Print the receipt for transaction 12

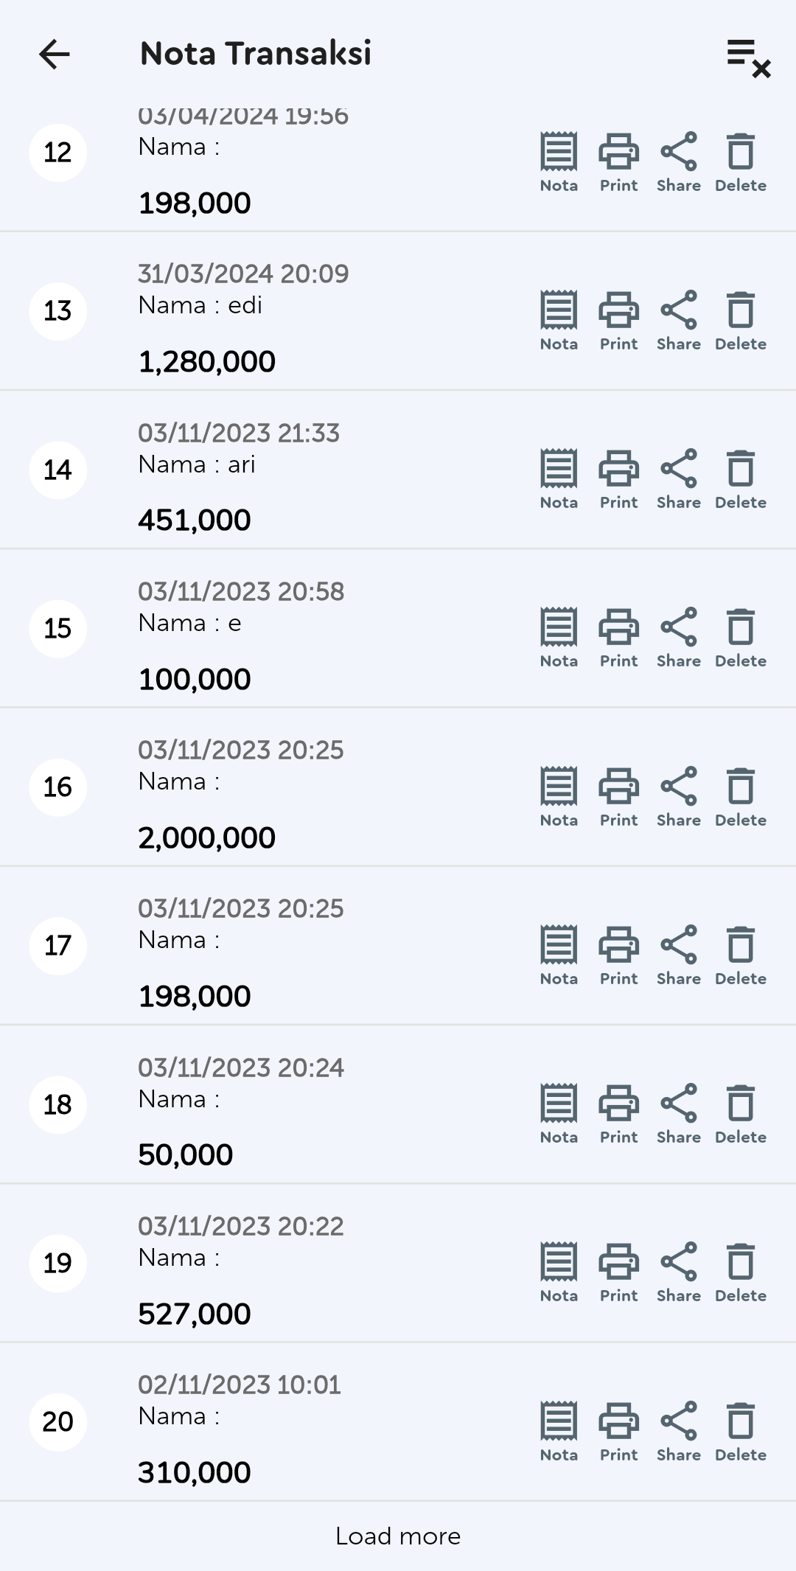pos(618,161)
